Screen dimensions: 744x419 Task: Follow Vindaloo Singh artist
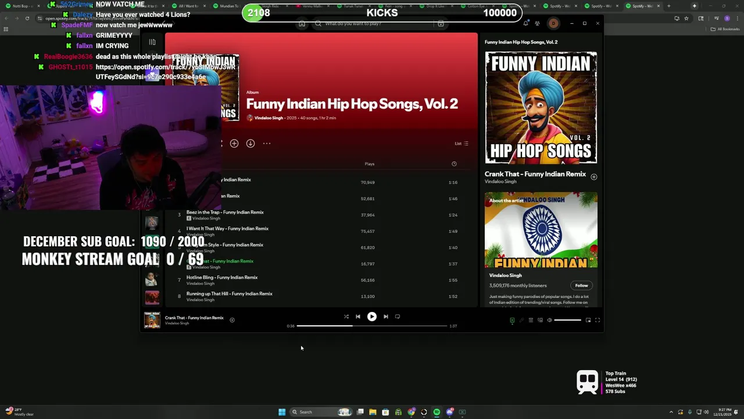(581, 286)
